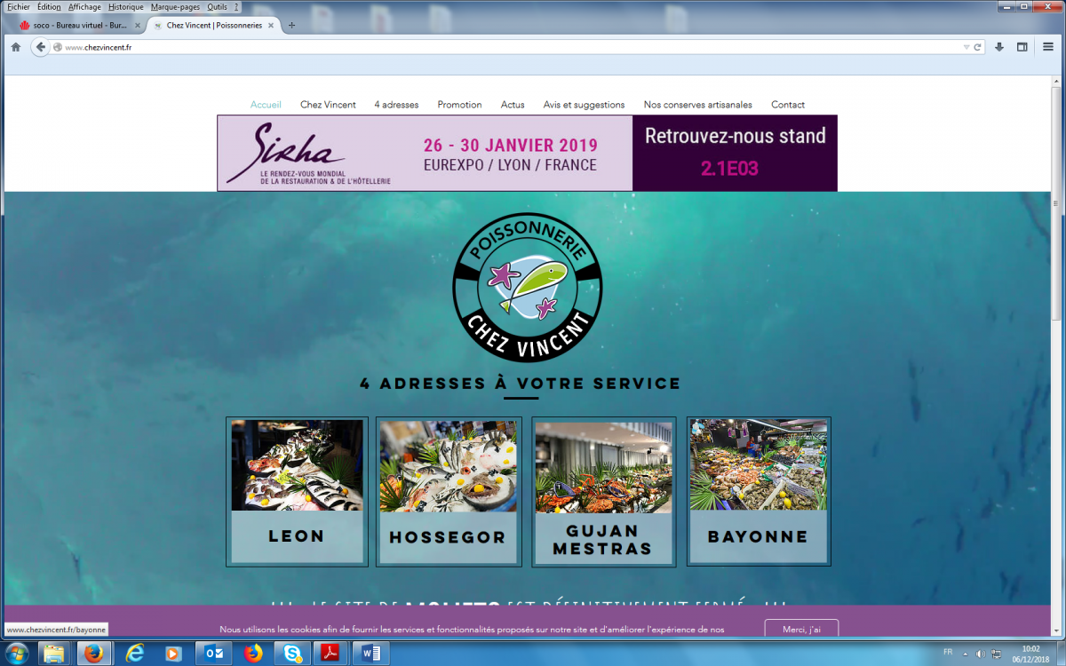Open the Fichier menu

(19, 6)
